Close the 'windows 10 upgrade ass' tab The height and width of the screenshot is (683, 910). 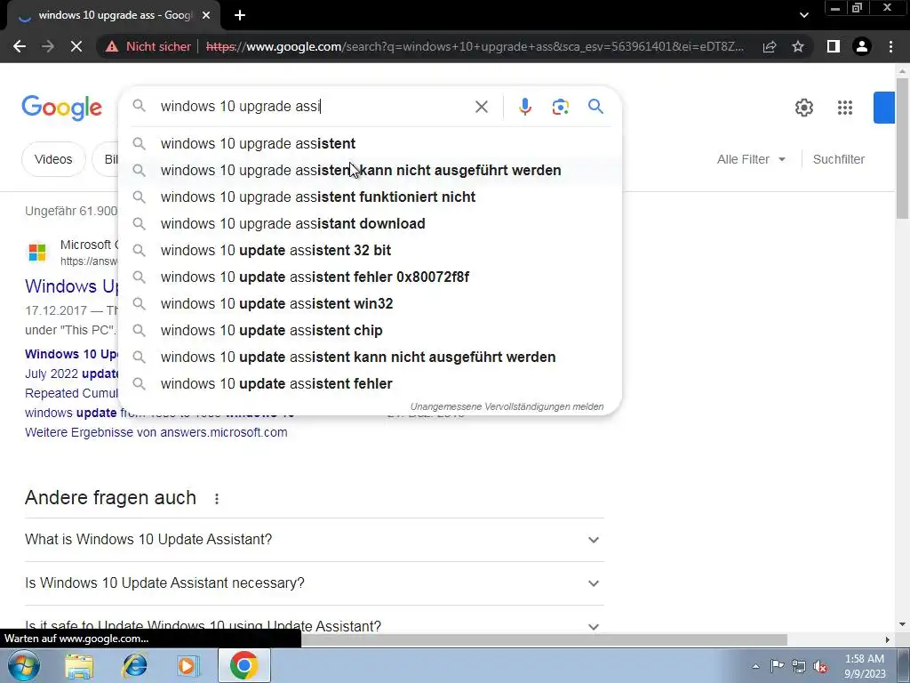206,16
